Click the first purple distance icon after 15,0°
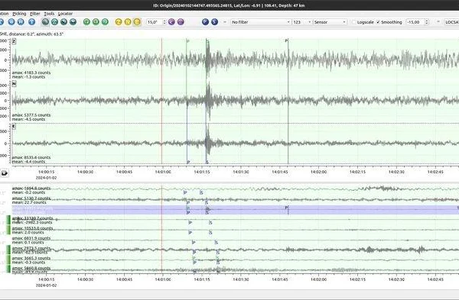The height and width of the screenshot is (300, 459). tap(171, 22)
